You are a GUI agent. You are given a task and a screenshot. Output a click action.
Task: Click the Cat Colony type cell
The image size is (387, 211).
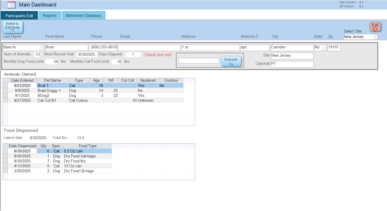(x=79, y=100)
